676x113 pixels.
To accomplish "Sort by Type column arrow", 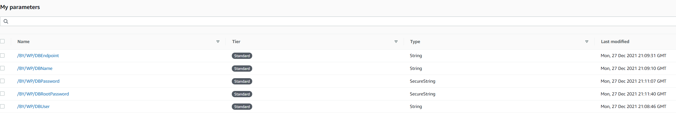I will tap(587, 42).
